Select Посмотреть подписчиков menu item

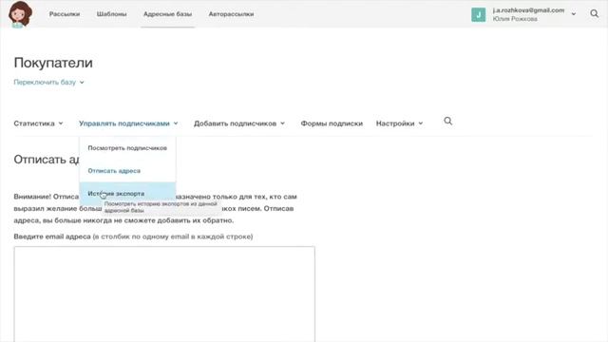tap(127, 148)
